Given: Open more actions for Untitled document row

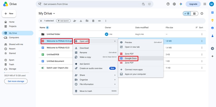Looking at the screenshot, I should (202, 61).
